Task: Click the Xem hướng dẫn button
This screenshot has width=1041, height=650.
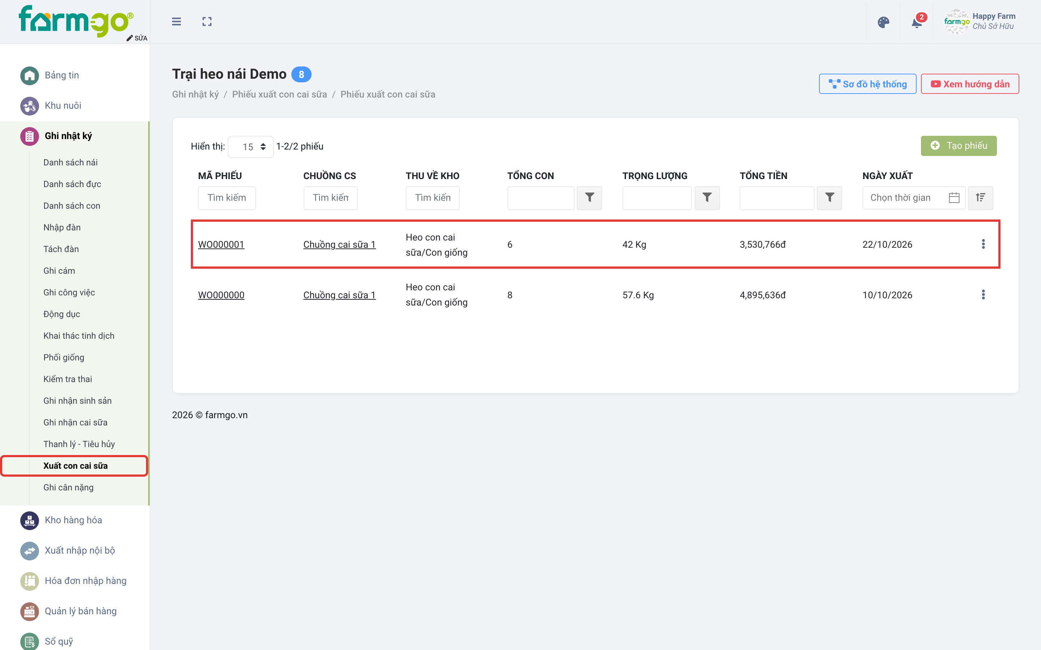Action: [969, 84]
